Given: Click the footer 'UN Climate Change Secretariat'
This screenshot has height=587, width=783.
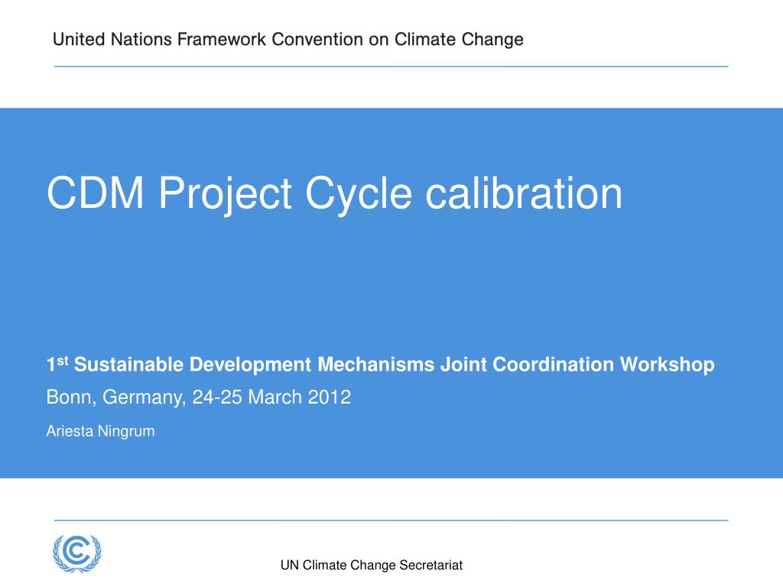Looking at the screenshot, I should pos(372,565).
